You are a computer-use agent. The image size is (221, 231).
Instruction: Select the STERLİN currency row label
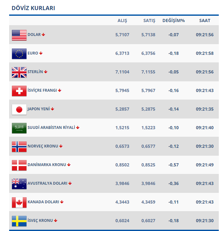[x=35, y=72]
